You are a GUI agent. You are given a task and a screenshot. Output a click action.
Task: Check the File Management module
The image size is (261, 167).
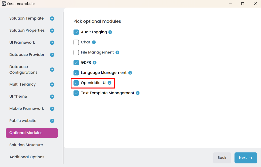coord(76,52)
